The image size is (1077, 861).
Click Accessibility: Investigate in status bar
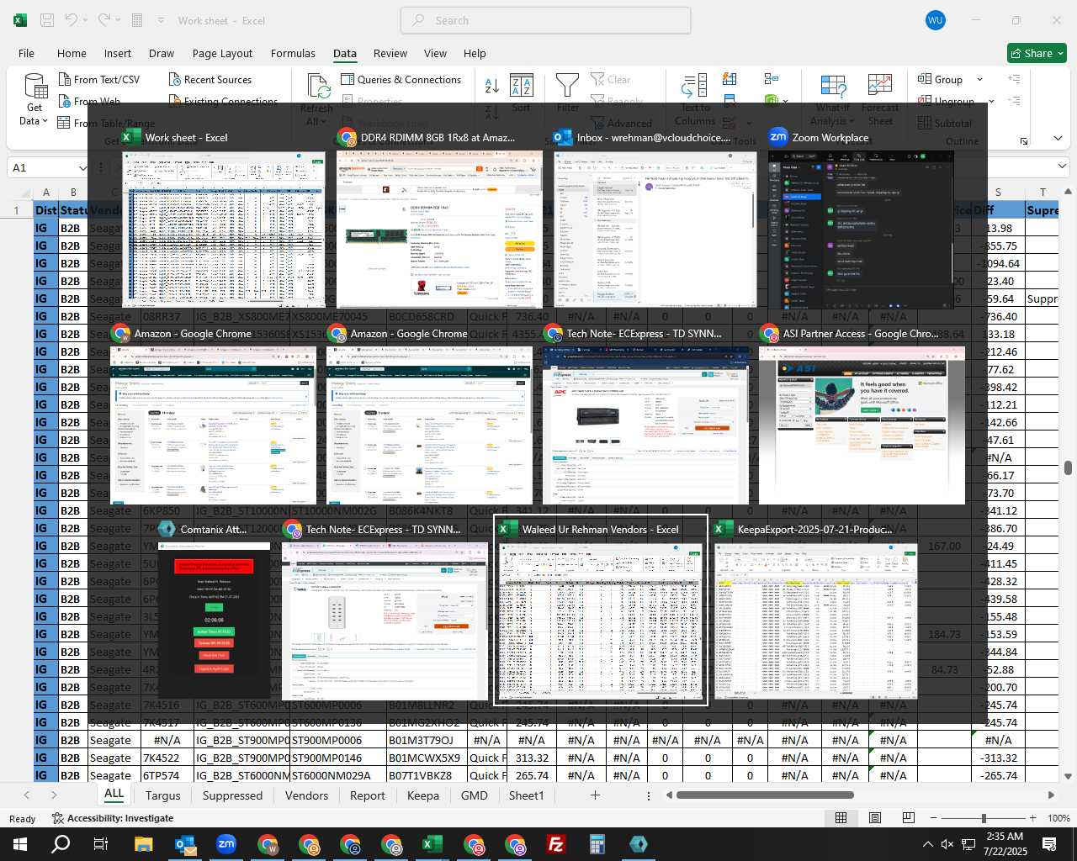(113, 818)
